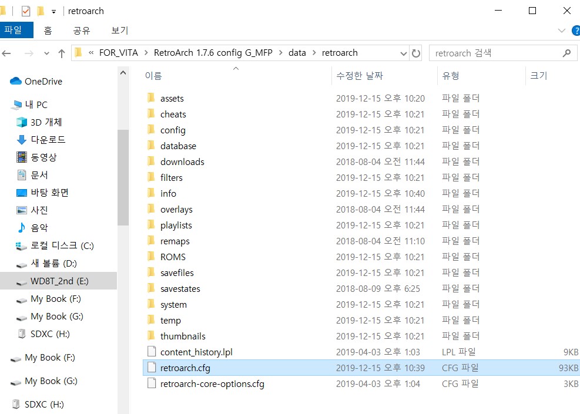Refresh the folder view
Viewport: 580px width, 414px height.
[416, 53]
